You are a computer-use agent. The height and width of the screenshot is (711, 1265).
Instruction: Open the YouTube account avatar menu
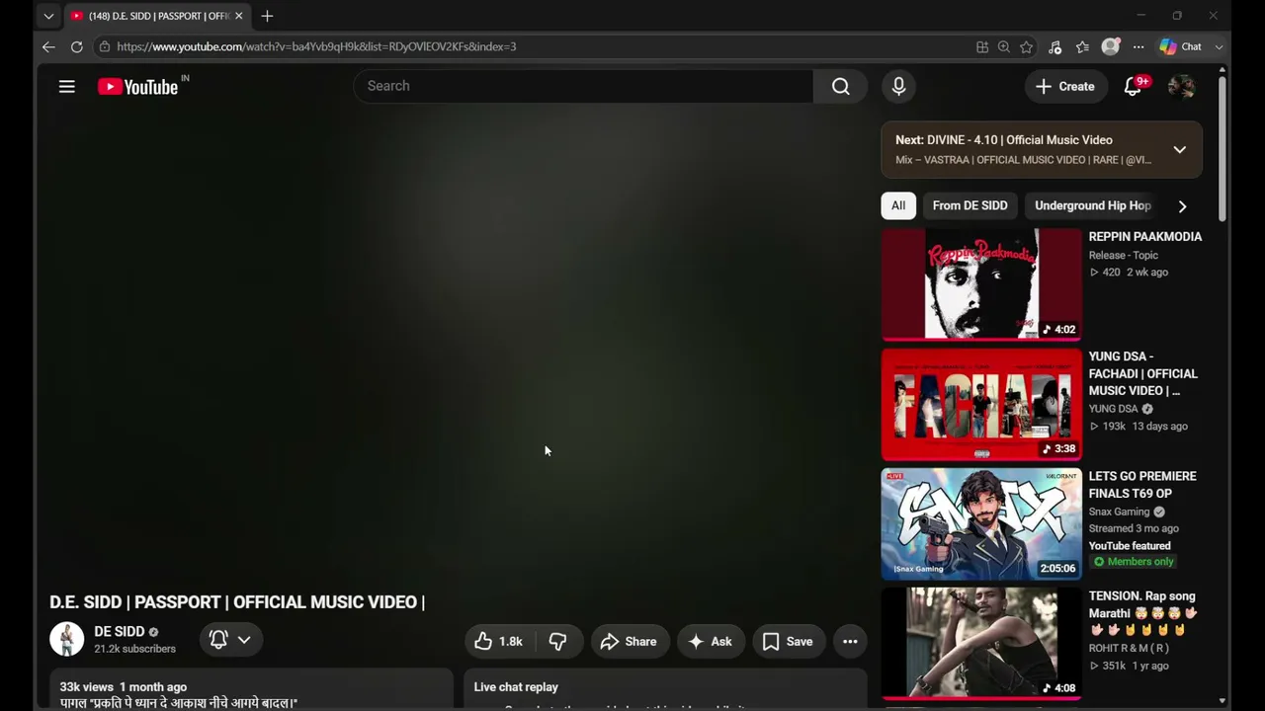[x=1182, y=87]
